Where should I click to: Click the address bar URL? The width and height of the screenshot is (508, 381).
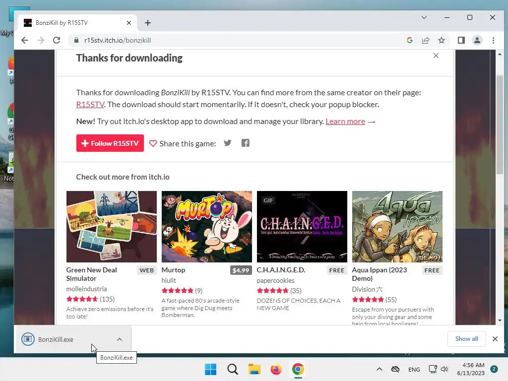pos(118,40)
